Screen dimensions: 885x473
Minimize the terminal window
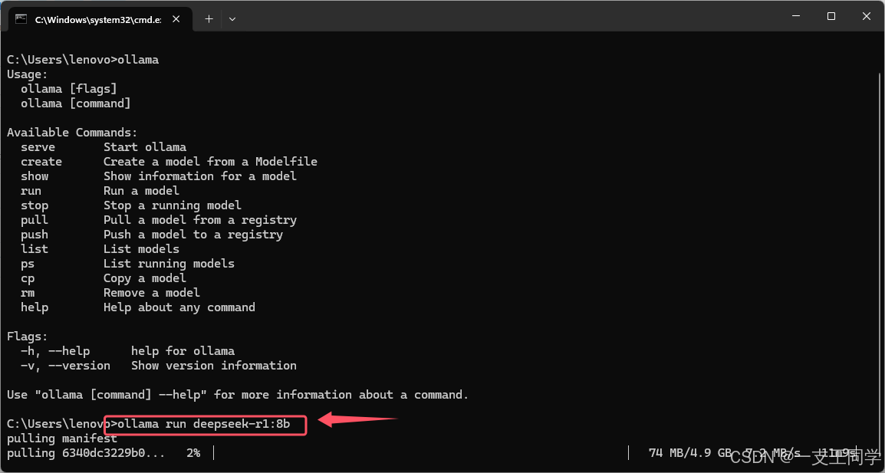(x=796, y=17)
